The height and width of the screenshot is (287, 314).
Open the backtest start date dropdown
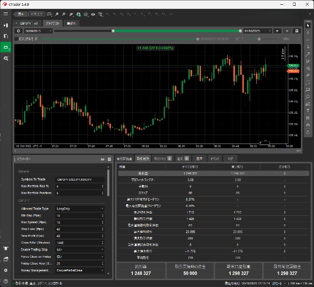(x=38, y=31)
